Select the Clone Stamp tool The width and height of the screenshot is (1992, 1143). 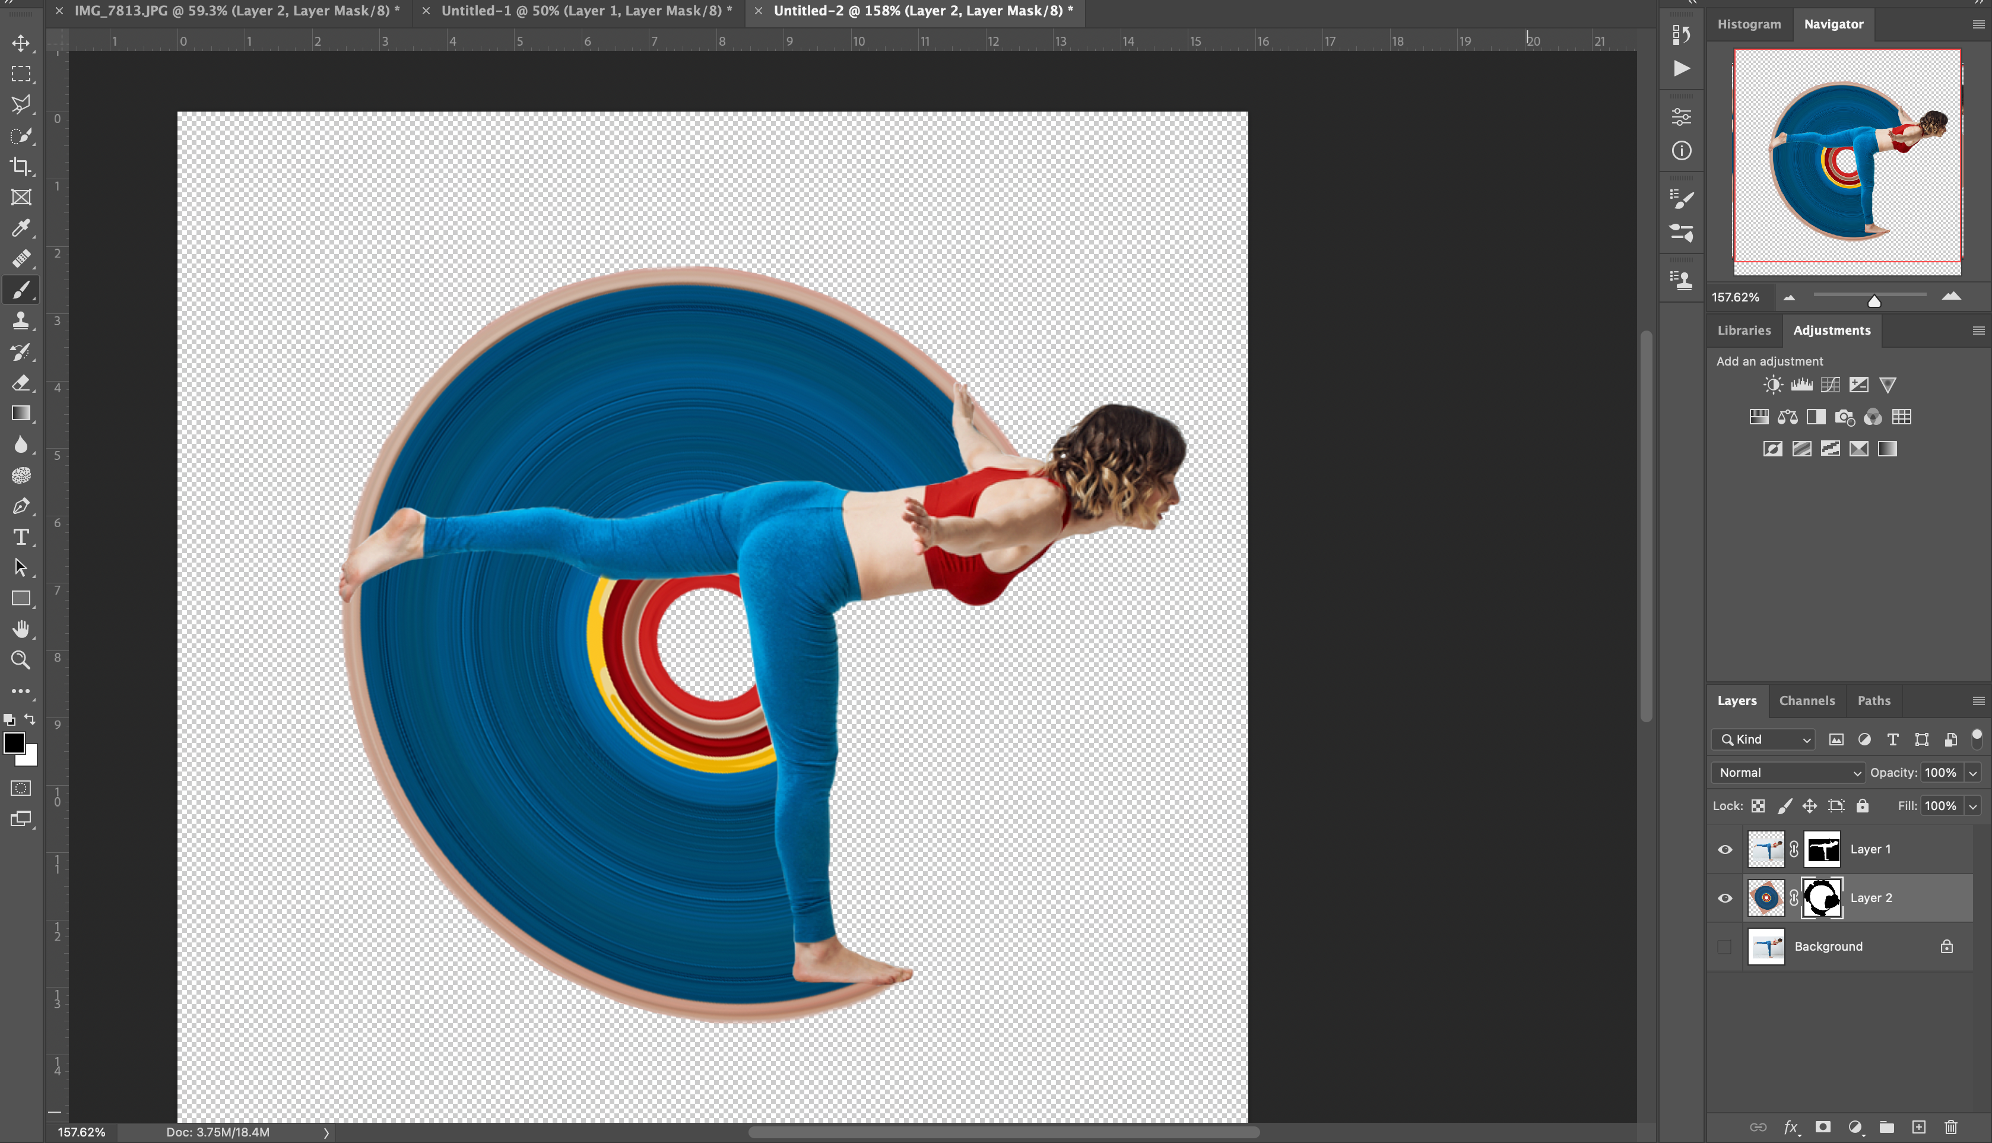coord(21,320)
